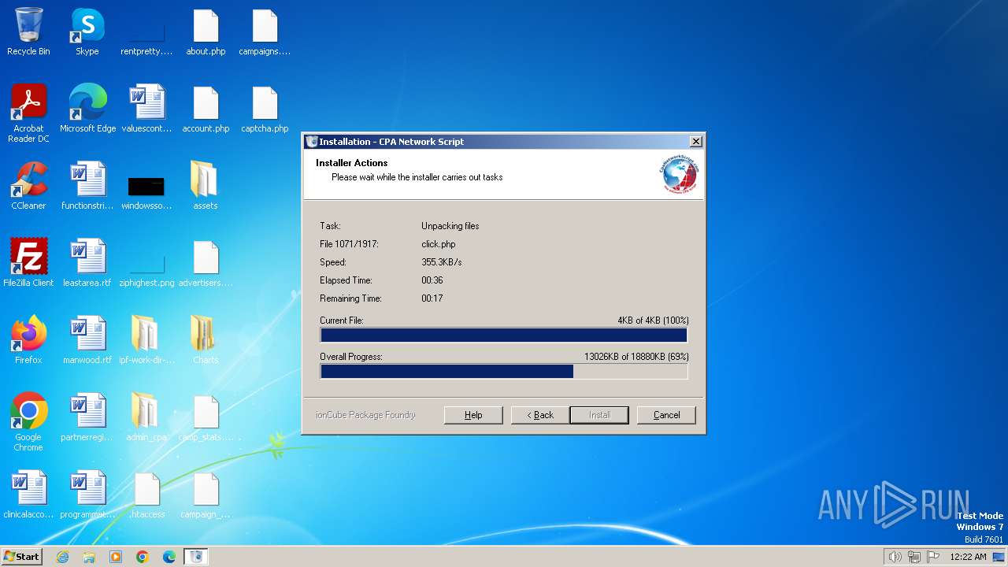
Task: Select the partnerregi Word document icon
Action: 87,417
